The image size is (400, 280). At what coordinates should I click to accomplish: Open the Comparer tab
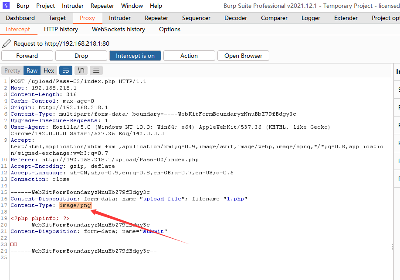pyautogui.click(x=274, y=18)
